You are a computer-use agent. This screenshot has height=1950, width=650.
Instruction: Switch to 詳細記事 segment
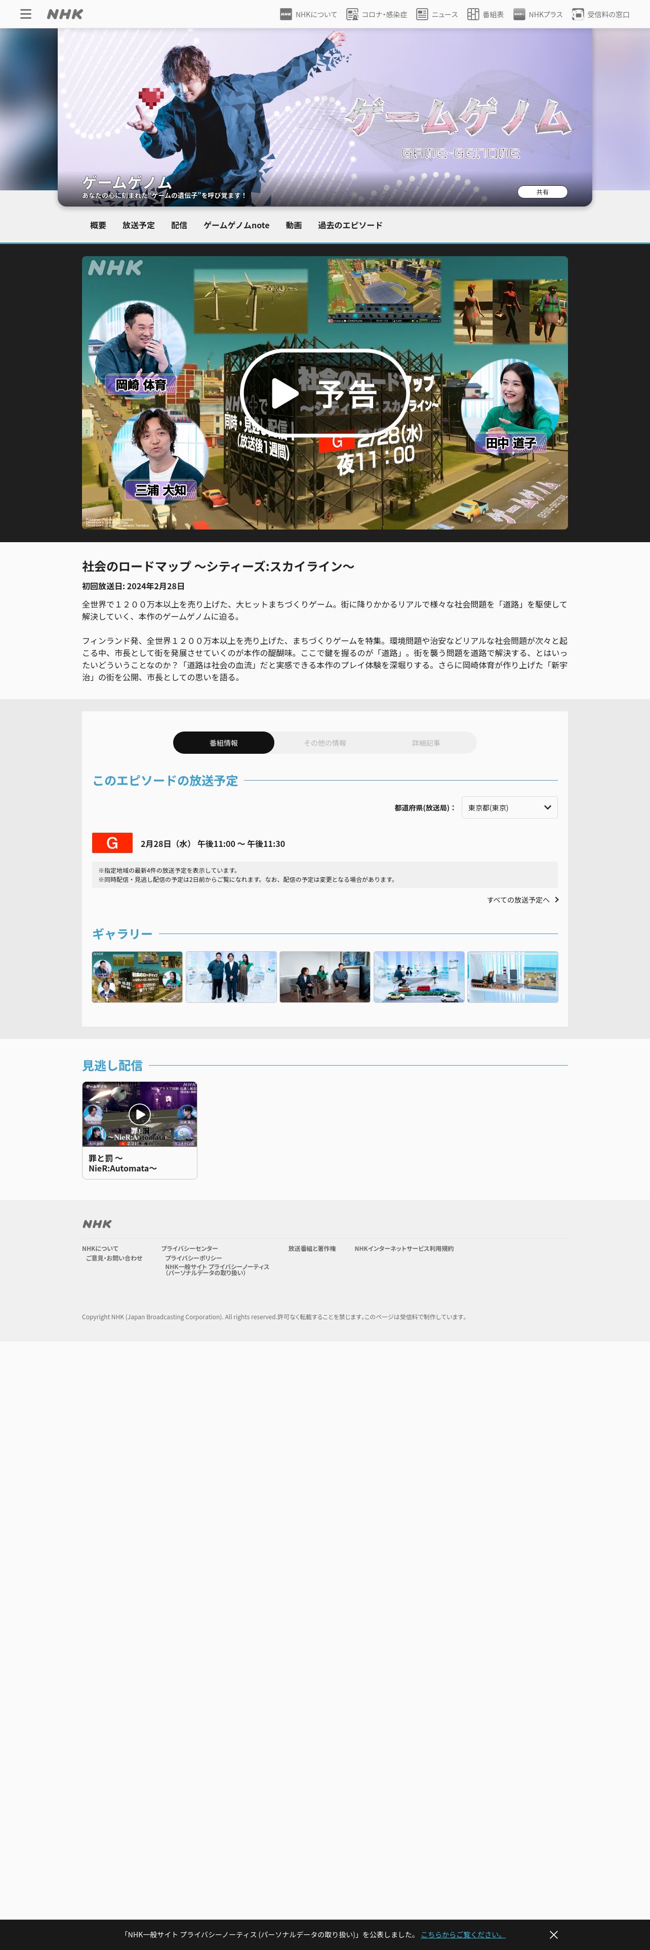point(426,743)
